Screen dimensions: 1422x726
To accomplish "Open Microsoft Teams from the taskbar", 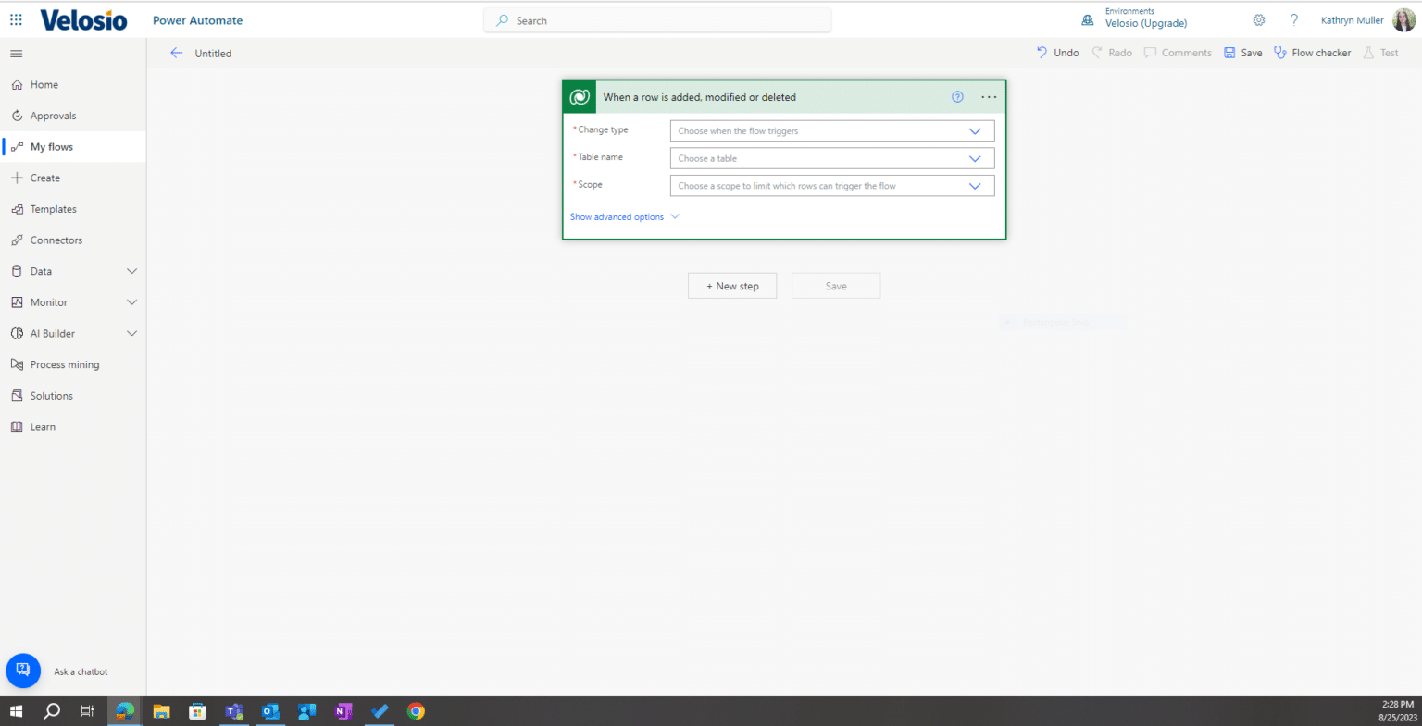I will click(234, 711).
